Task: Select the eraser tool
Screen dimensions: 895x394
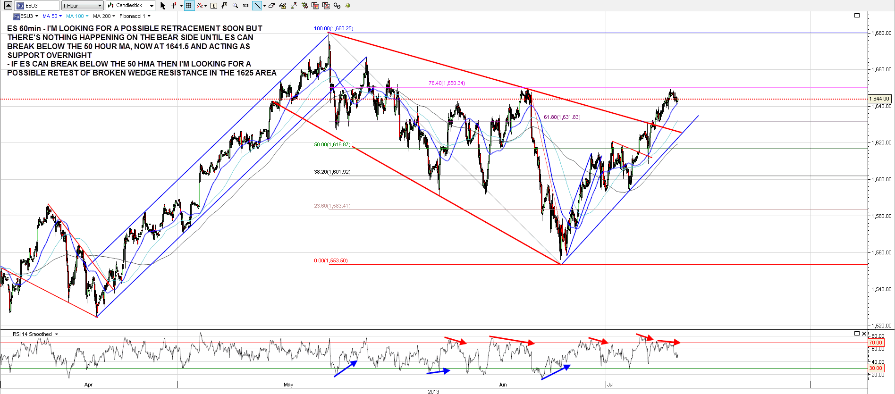Action: pos(272,6)
